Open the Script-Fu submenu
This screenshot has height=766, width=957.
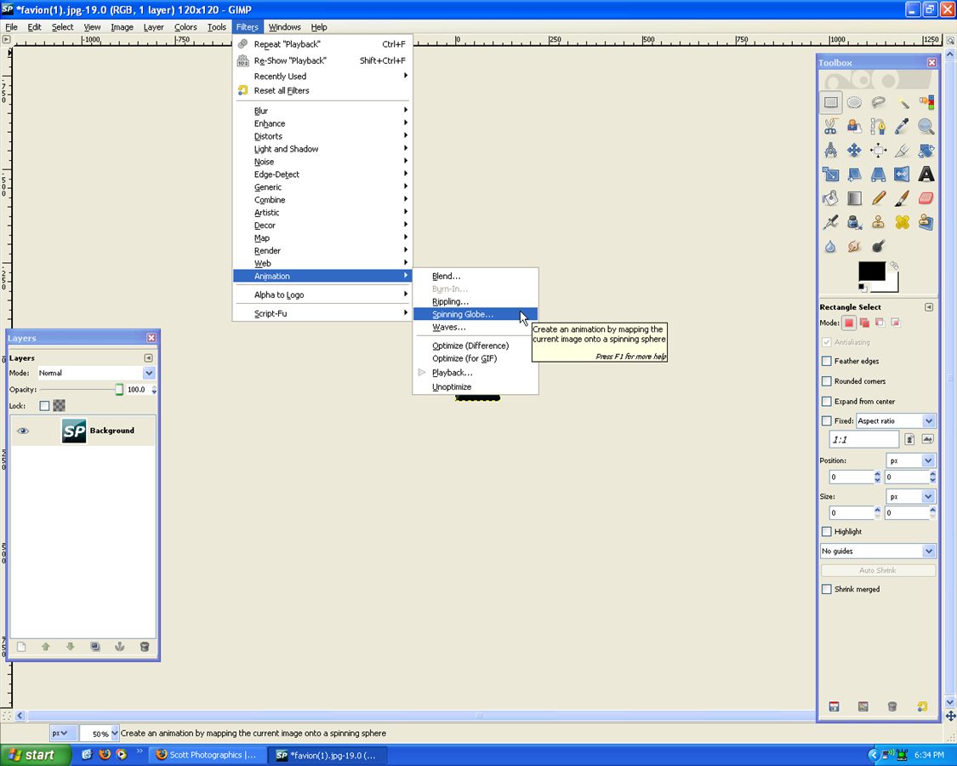click(x=323, y=313)
